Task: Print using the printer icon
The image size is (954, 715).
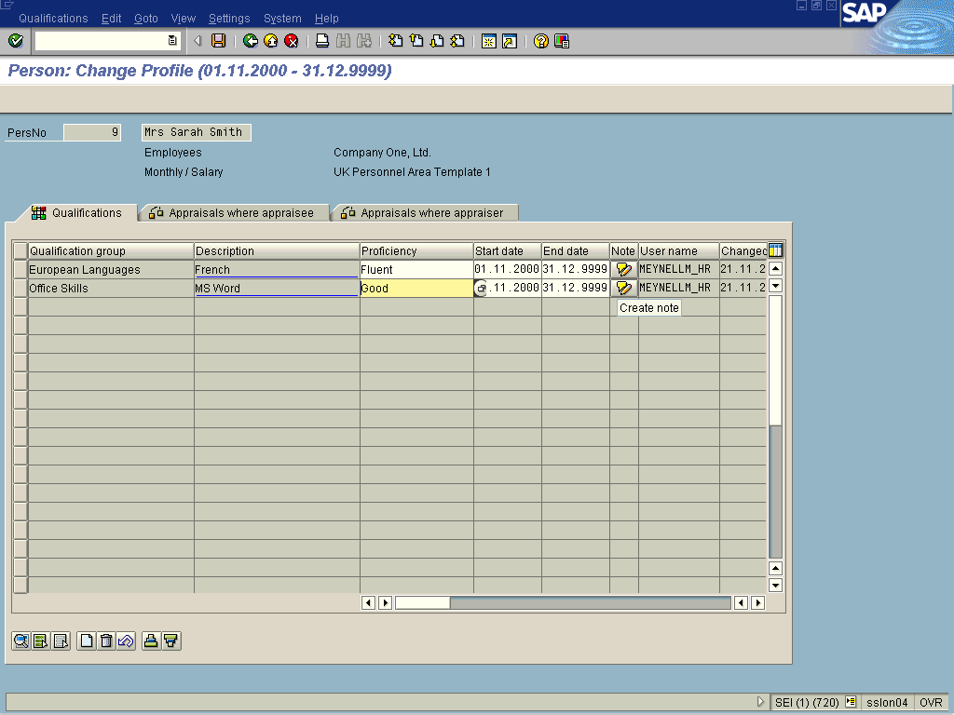Action: point(322,41)
